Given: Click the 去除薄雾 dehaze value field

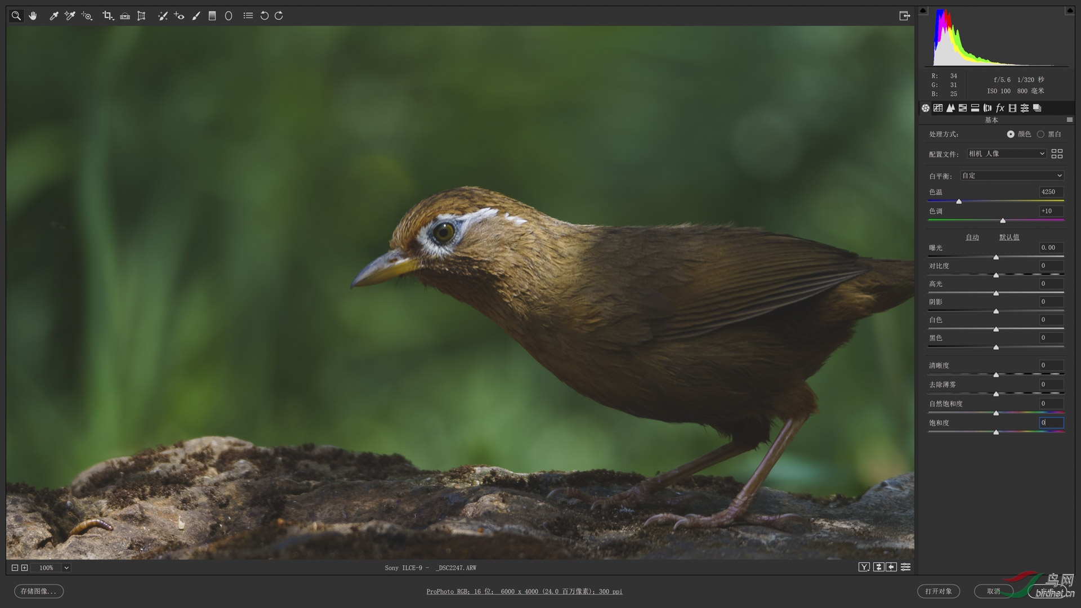Looking at the screenshot, I should (x=1051, y=385).
